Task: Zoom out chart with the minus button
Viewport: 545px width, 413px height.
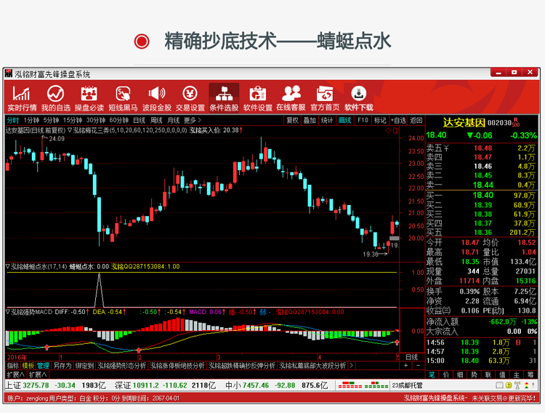Action: (x=419, y=365)
